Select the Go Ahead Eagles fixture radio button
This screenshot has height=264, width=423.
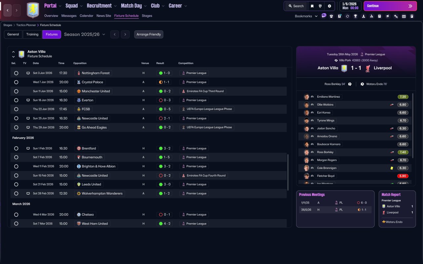click(16, 127)
